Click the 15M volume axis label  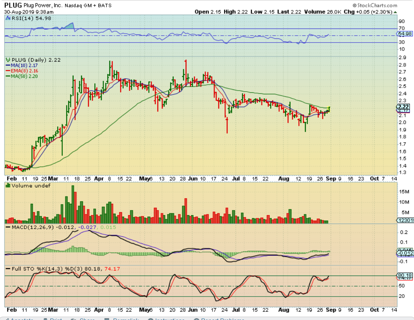[x=404, y=192]
